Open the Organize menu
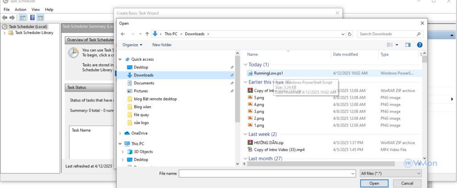Image resolution: width=457 pixels, height=188 pixels. pyautogui.click(x=132, y=45)
